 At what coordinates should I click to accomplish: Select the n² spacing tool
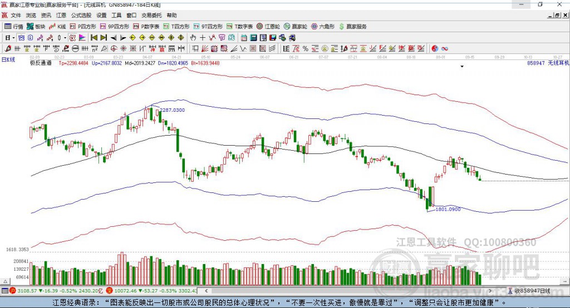[x=95, y=49]
